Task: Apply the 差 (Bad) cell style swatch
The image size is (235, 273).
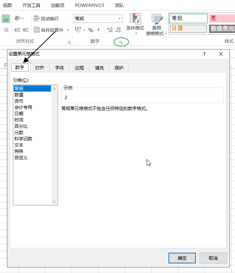Action: pyautogui.click(x=222, y=18)
